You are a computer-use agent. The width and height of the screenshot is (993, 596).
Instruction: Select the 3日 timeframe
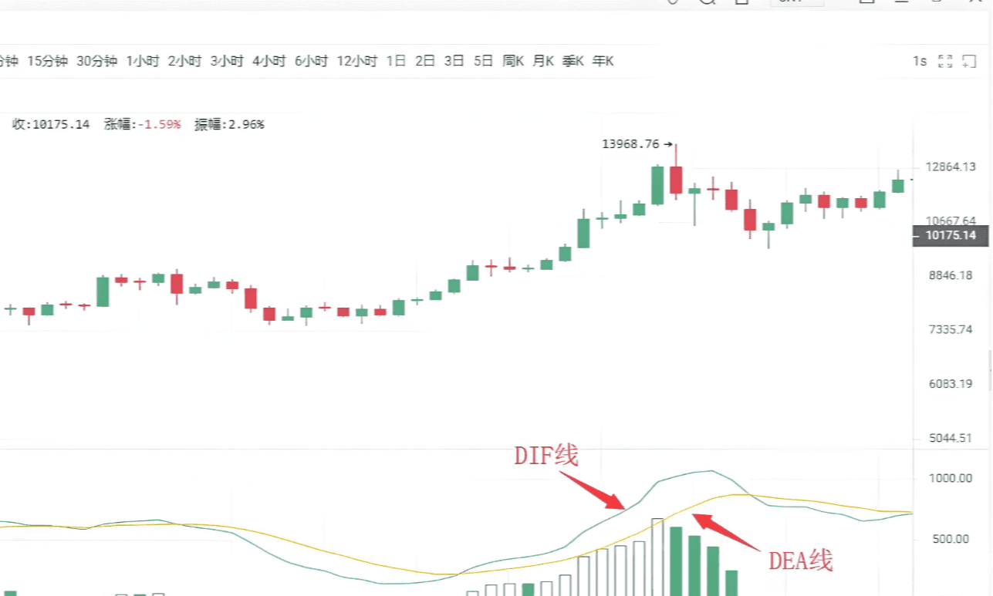click(454, 61)
